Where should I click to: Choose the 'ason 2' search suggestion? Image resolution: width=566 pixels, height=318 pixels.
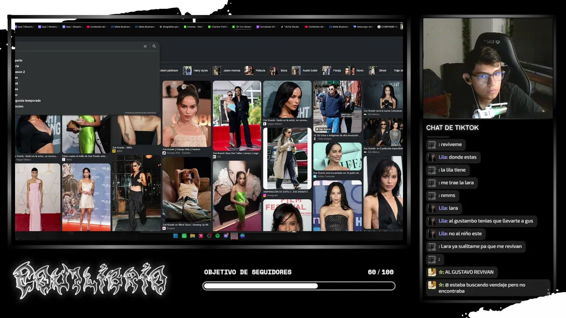point(19,72)
